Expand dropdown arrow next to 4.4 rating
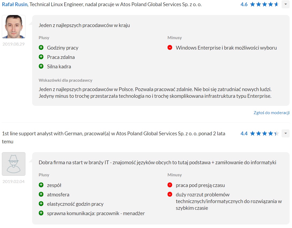 (285, 133)
